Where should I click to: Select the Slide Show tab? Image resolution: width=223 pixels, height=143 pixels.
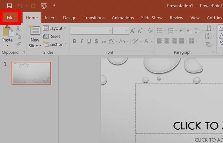[x=152, y=18]
